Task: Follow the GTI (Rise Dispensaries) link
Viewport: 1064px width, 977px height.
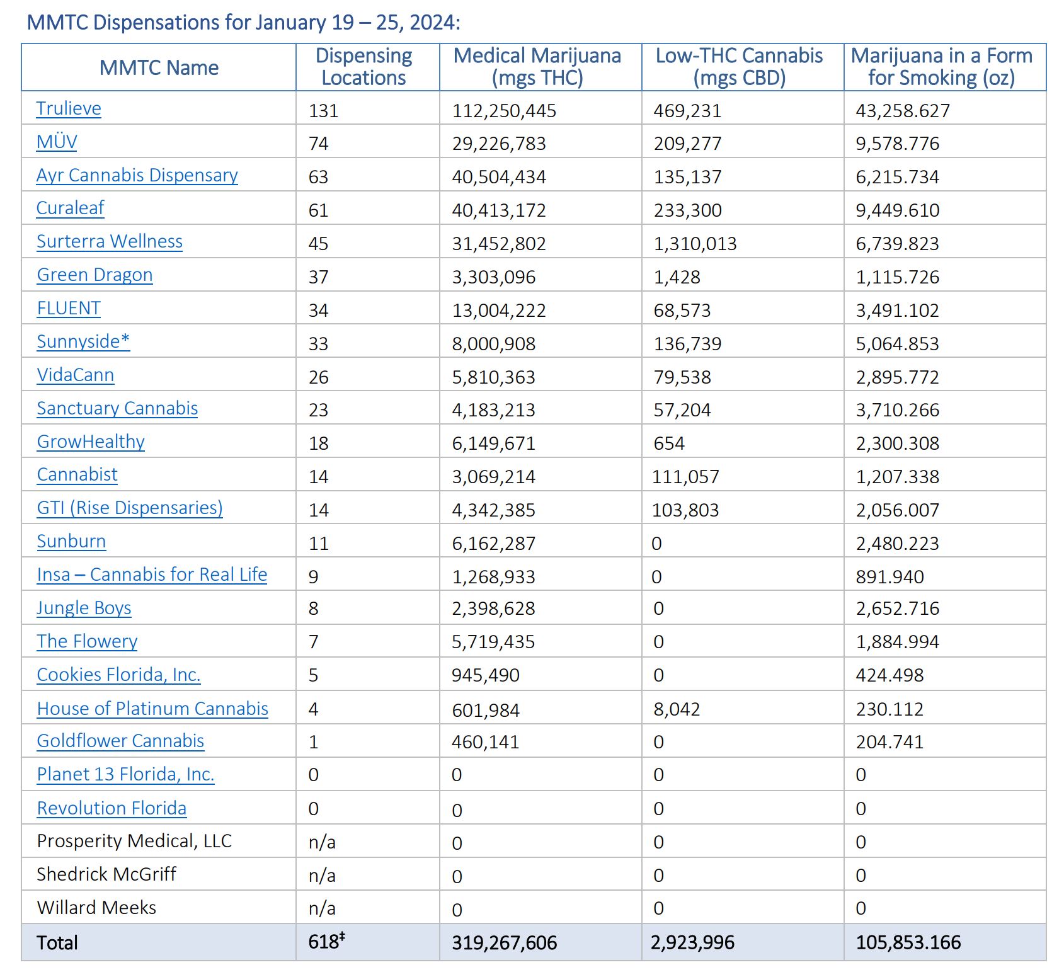Action: 130,508
